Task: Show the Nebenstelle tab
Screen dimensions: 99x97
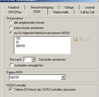Action: coord(61,12)
